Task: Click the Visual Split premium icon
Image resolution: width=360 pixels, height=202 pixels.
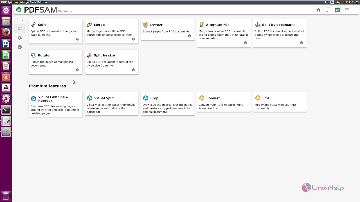Action: (x=89, y=98)
